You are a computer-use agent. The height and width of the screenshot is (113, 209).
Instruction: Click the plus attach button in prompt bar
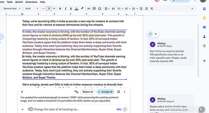tap(22, 109)
